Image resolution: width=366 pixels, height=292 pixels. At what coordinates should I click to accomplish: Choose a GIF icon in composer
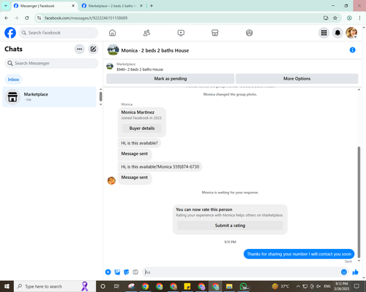pos(135,272)
